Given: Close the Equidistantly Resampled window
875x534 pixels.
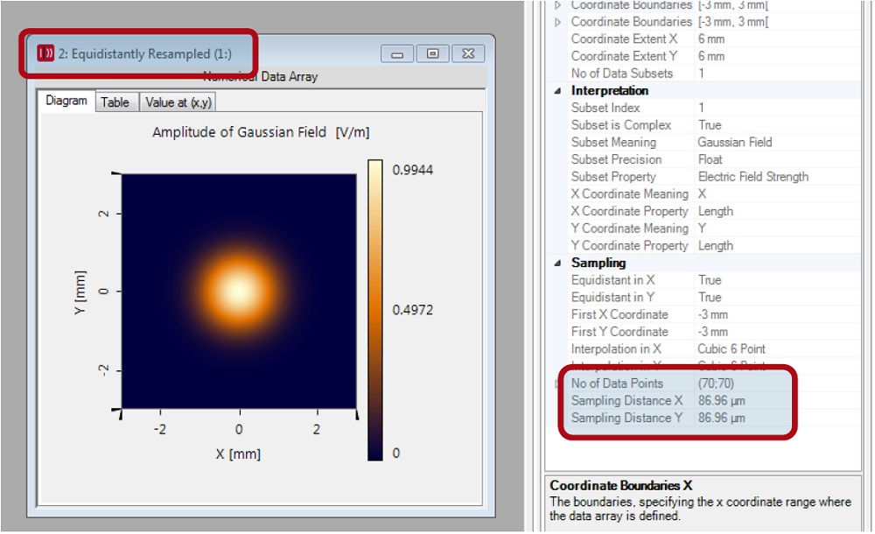Looking at the screenshot, I should [x=468, y=53].
